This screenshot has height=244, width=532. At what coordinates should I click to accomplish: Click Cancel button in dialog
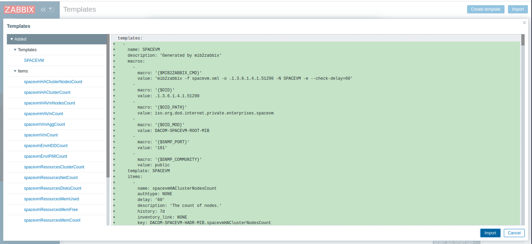tap(514, 233)
